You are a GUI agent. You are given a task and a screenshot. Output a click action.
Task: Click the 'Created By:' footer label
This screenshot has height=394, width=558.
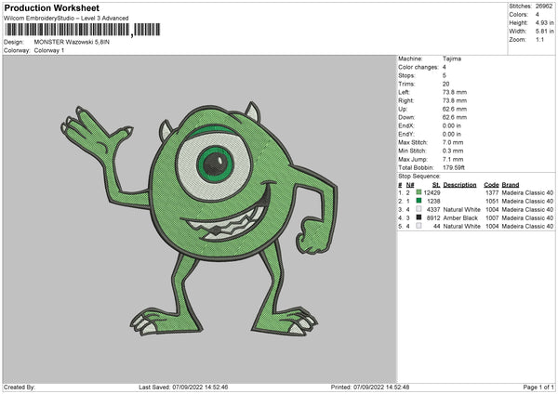(x=20, y=387)
